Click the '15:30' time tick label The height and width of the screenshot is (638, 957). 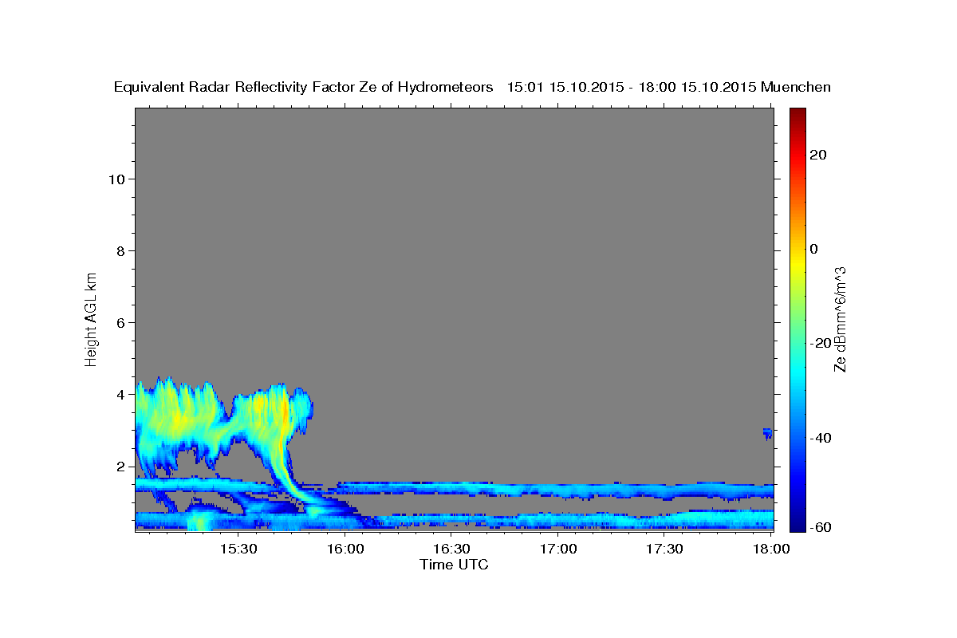pos(238,549)
